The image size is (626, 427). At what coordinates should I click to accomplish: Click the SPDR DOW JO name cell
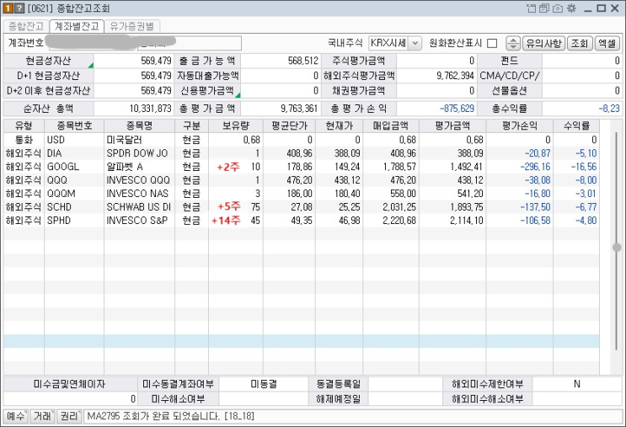(139, 153)
